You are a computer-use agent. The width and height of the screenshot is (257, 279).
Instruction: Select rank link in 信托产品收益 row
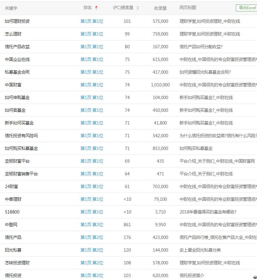[x=92, y=47]
